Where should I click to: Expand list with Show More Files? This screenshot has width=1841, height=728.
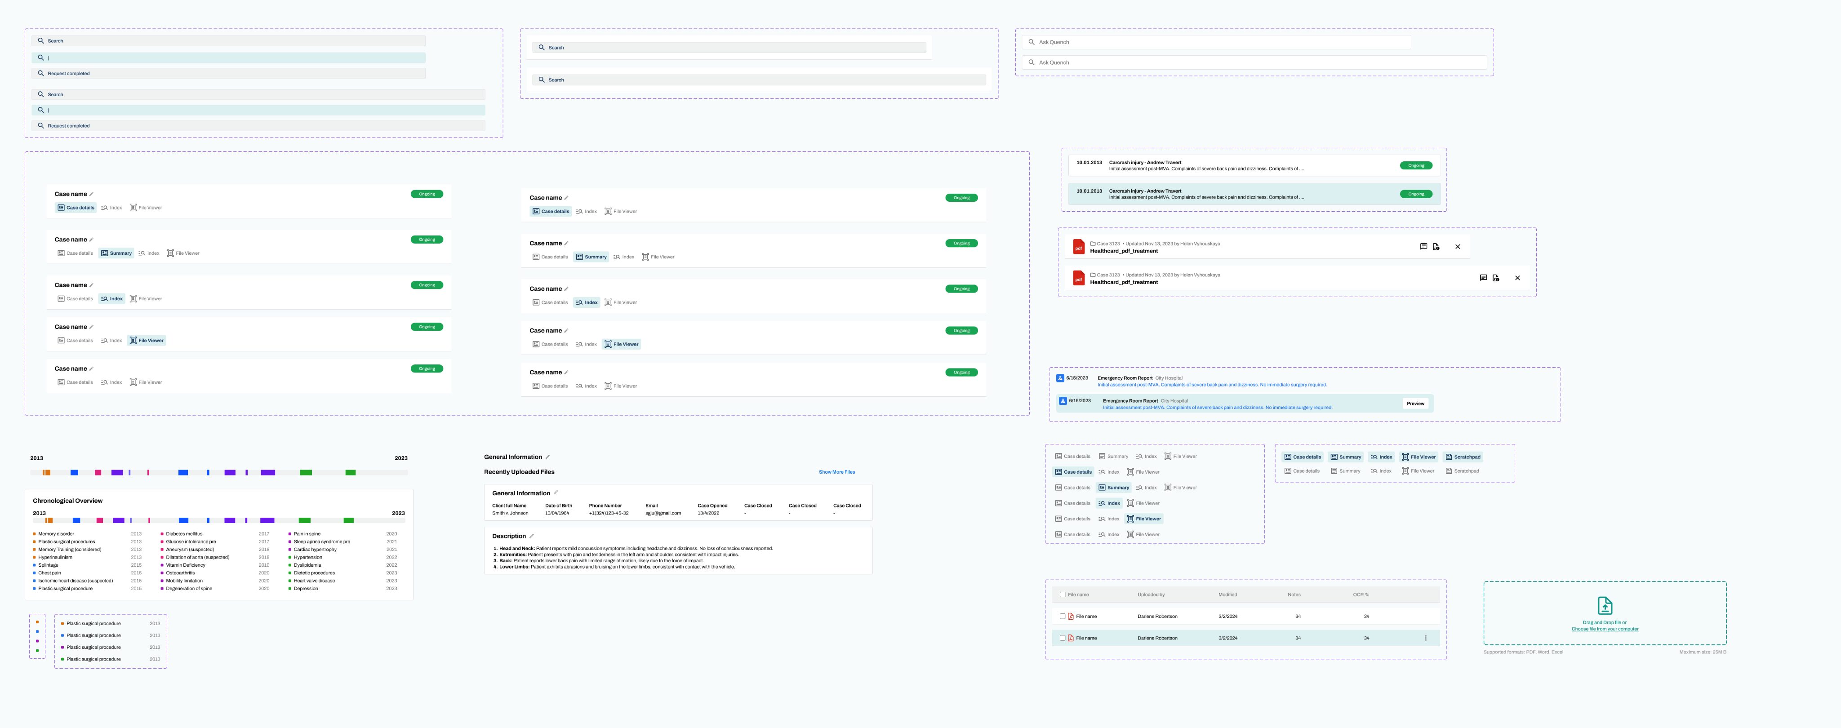tap(836, 472)
